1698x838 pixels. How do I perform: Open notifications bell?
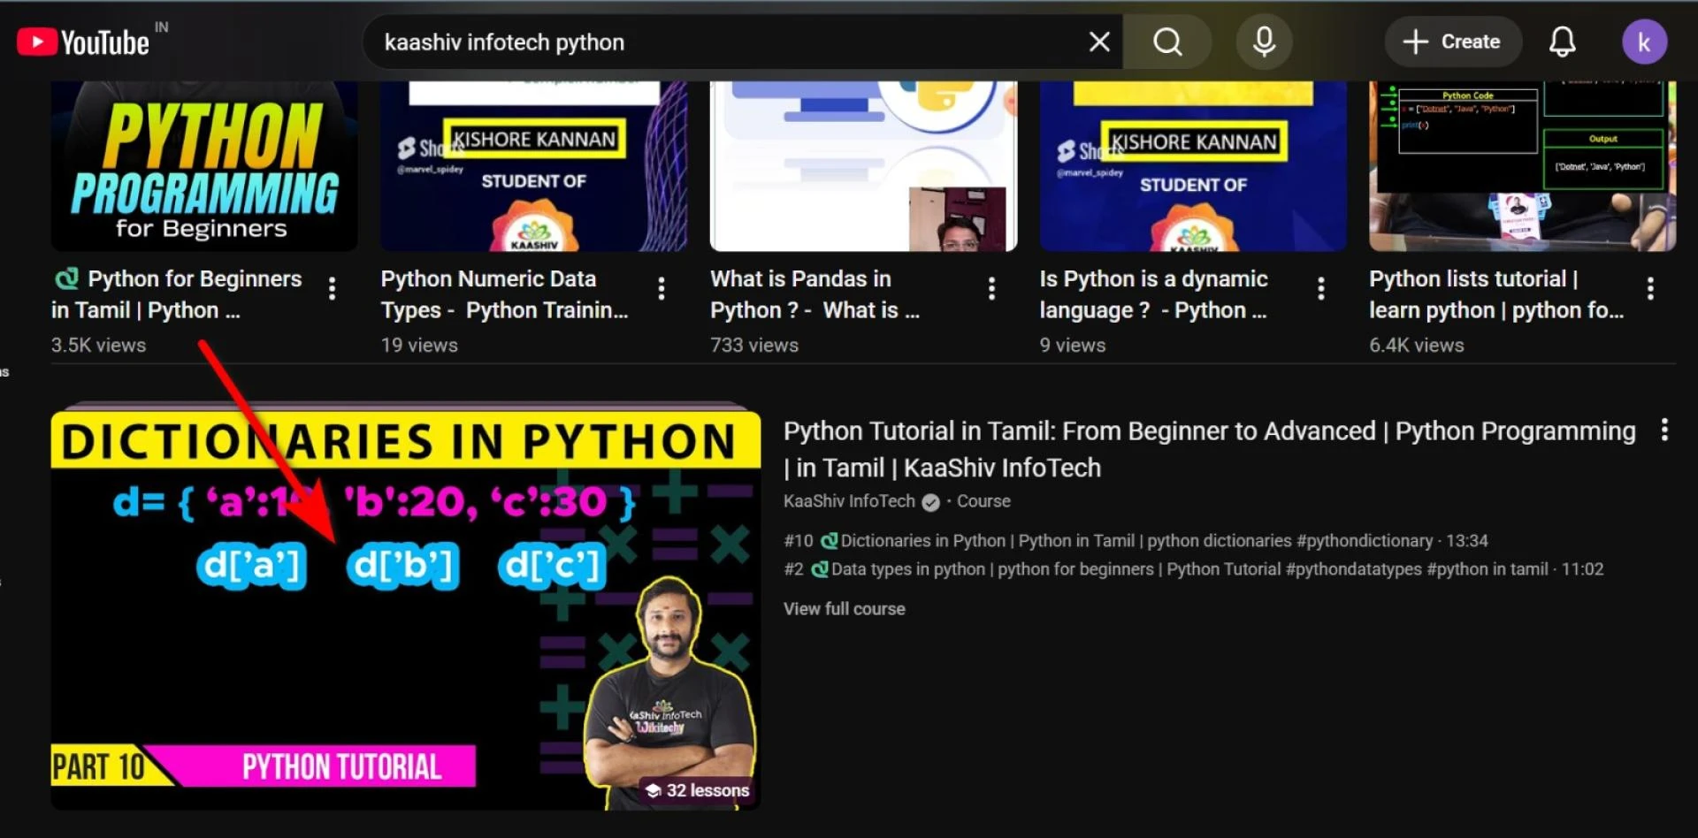(1562, 42)
